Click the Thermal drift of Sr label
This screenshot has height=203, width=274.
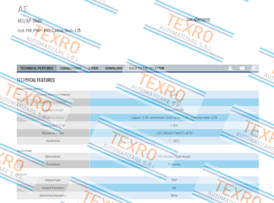[53, 125]
